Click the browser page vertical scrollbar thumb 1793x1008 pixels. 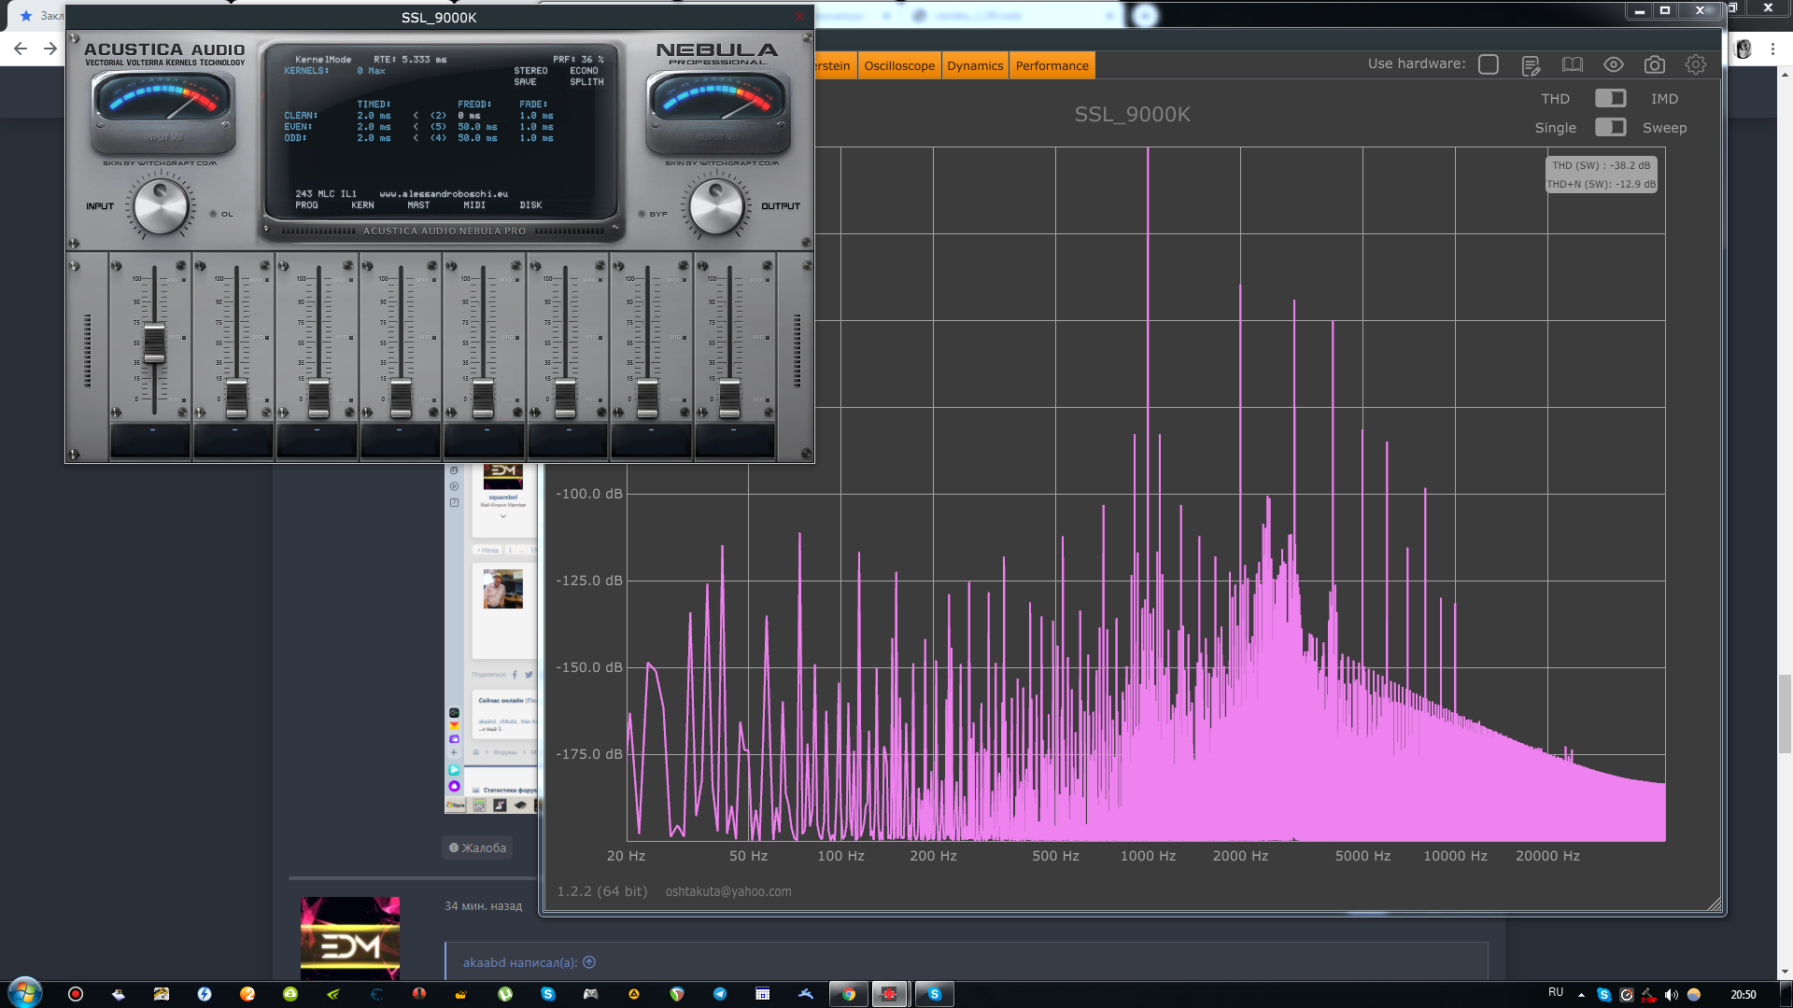(x=1785, y=713)
